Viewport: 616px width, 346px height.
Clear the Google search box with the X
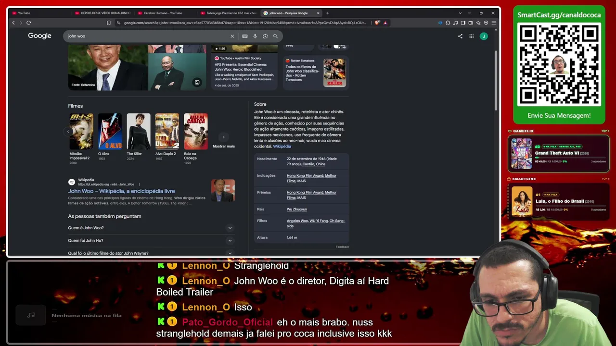pos(232,36)
